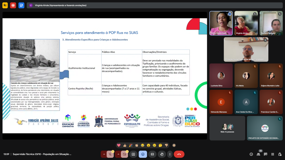Send the thumbs up reaction
The width and height of the screenshot is (285, 160).
coord(124,145)
